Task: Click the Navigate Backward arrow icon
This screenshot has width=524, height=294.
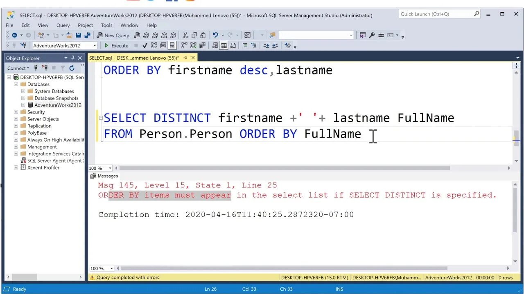Action: click(x=14, y=36)
